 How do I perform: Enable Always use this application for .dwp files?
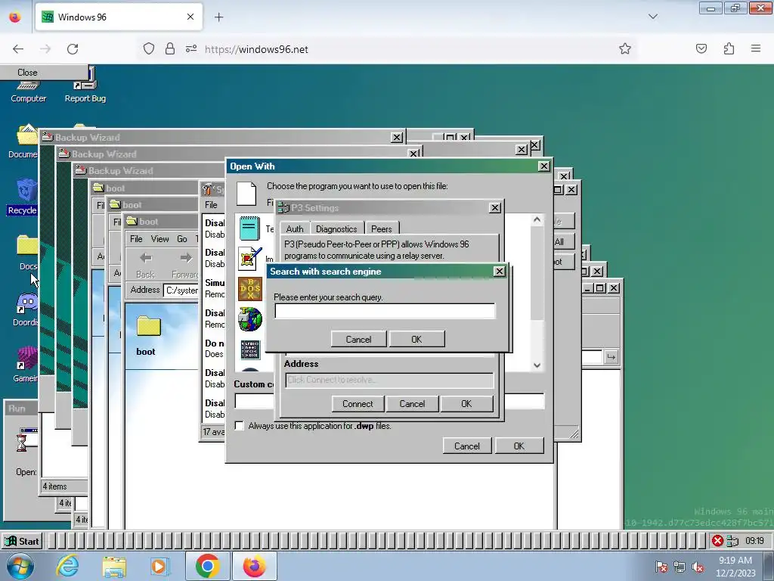point(240,426)
